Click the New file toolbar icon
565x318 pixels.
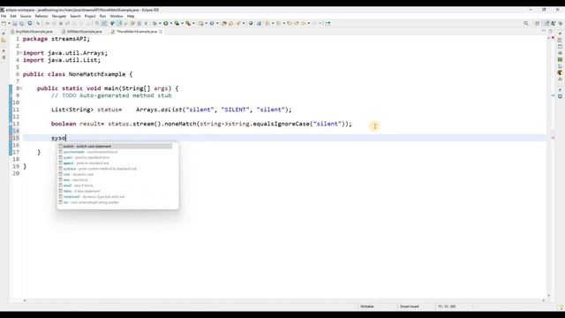pos(4,24)
